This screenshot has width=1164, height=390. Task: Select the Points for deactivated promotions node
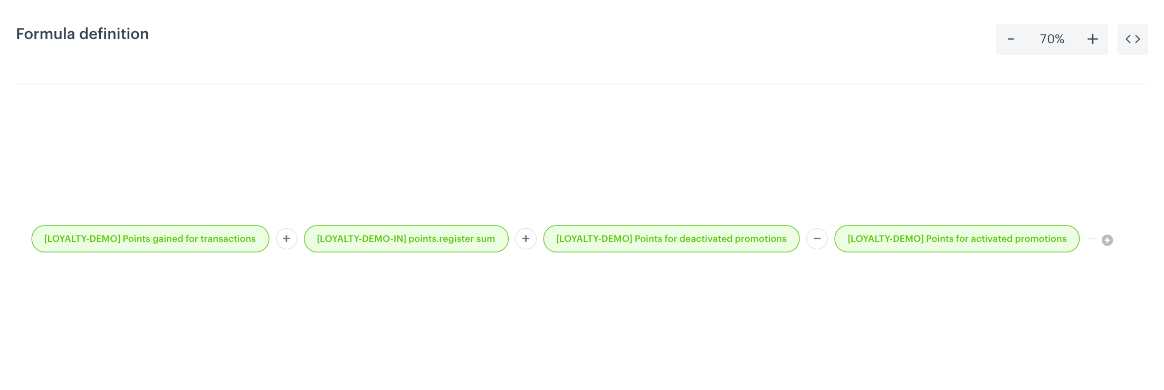671,239
